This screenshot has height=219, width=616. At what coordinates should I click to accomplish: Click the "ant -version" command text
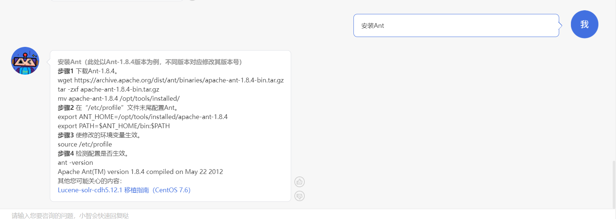tap(75, 163)
